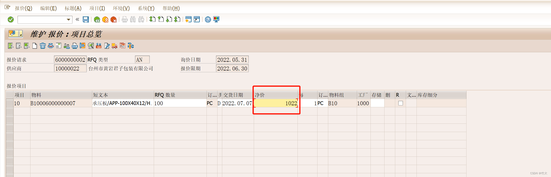Click the Save floppy disk icon
This screenshot has width=551, height=177.
coord(86,19)
